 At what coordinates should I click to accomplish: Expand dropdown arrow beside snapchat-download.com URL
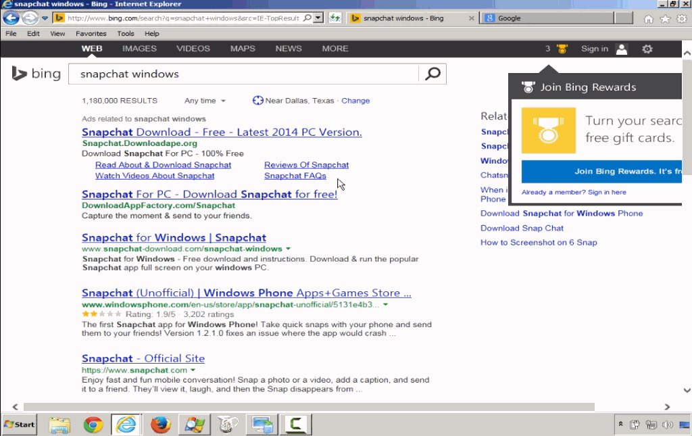coord(288,249)
